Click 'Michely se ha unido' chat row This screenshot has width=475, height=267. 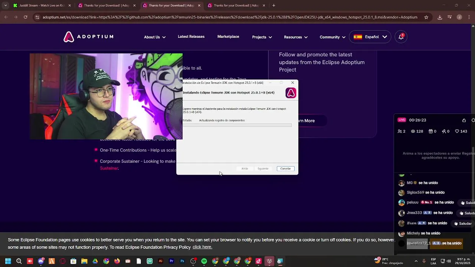pyautogui.click(x=419, y=233)
